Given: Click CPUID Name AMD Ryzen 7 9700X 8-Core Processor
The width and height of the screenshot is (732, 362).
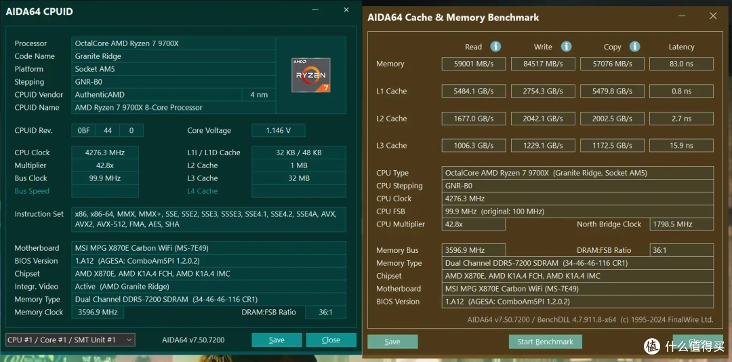Looking at the screenshot, I should click(x=174, y=107).
